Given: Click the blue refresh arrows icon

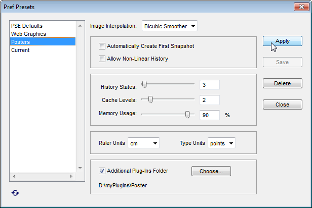Looking at the screenshot, I should [x=15, y=193].
